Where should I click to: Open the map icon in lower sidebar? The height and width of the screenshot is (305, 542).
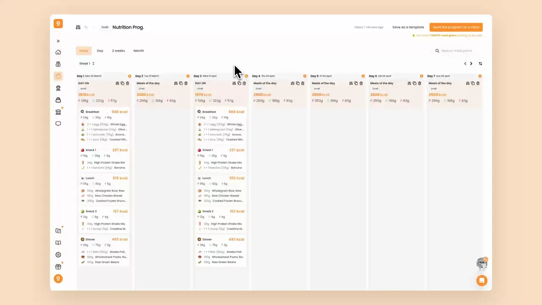point(58,231)
